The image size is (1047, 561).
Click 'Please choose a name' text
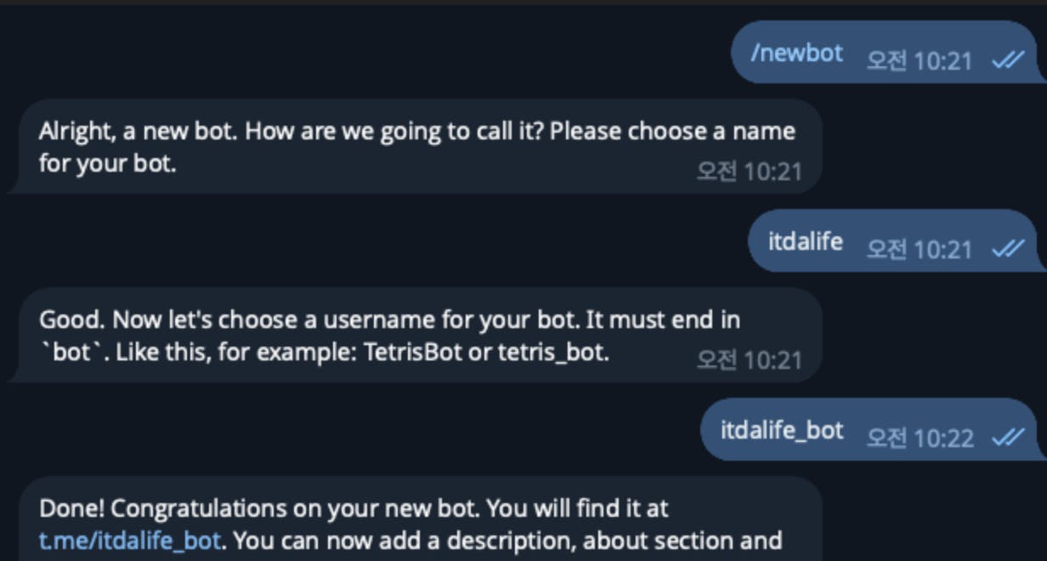(x=672, y=132)
